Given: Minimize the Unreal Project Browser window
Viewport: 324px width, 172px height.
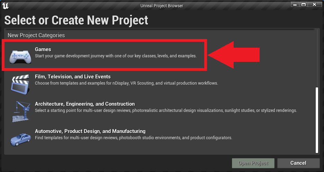Looking at the screenshot, I should (295, 4).
